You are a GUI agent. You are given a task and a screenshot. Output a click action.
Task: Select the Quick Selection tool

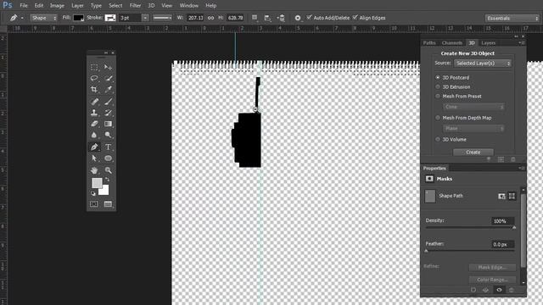108,79
